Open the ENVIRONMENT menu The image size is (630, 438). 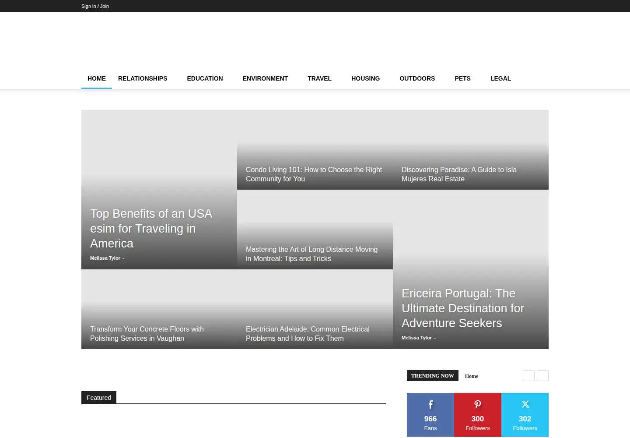coord(265,78)
